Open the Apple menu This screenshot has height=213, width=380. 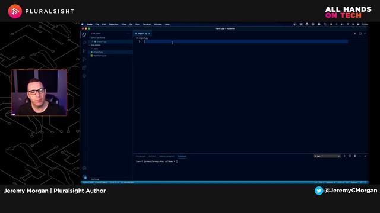[83, 24]
